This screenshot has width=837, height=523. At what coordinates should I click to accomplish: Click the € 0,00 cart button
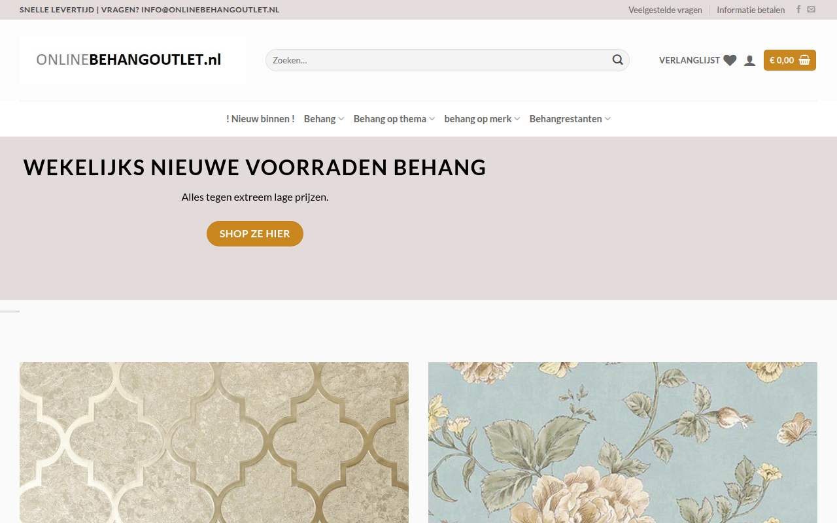click(x=790, y=60)
